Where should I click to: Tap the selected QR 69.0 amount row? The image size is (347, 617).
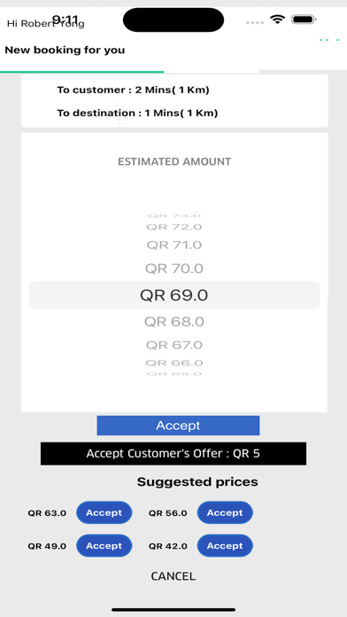tap(174, 295)
